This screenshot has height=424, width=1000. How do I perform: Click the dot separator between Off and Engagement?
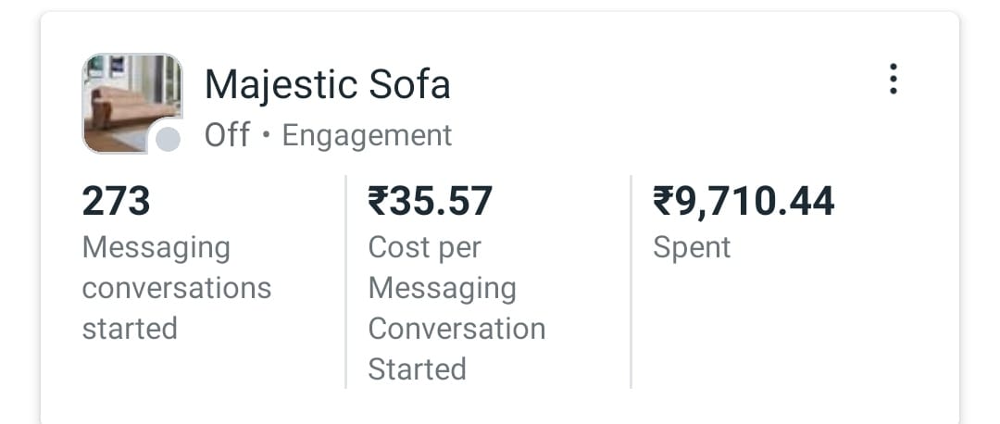coord(266,136)
